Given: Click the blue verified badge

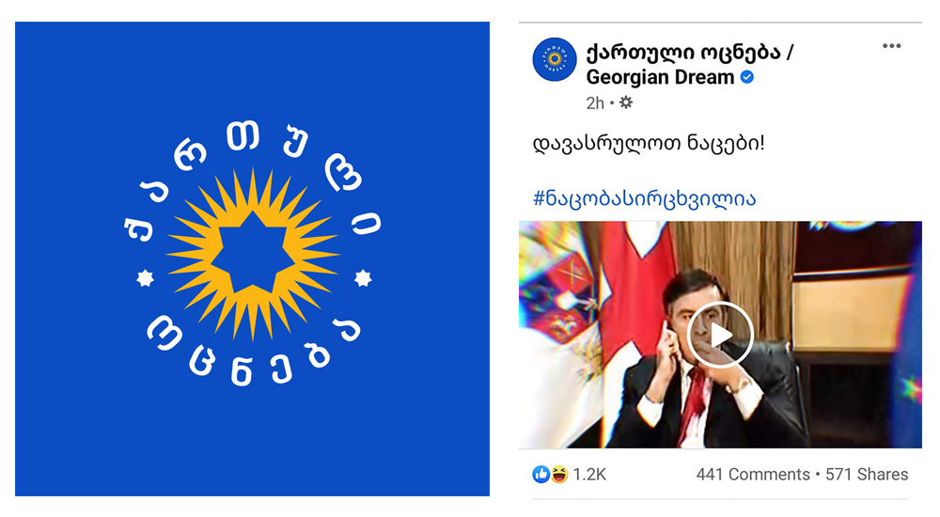Looking at the screenshot, I should point(747,77).
